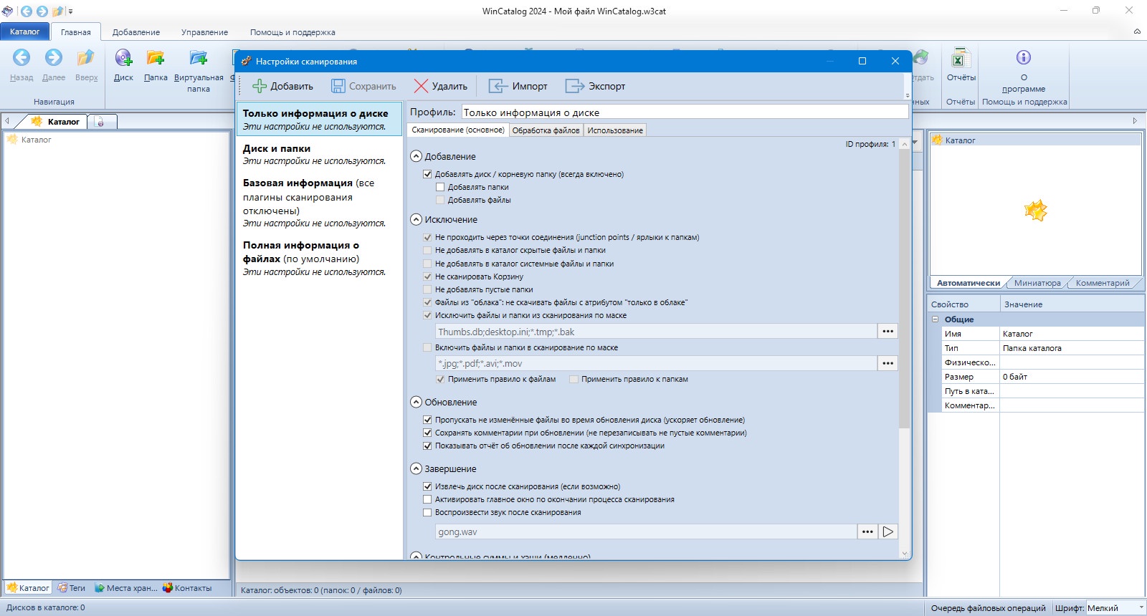Image resolution: width=1147 pixels, height=616 pixels.
Task: Enable the 'Добавлять папки' checkbox
Action: pos(440,187)
